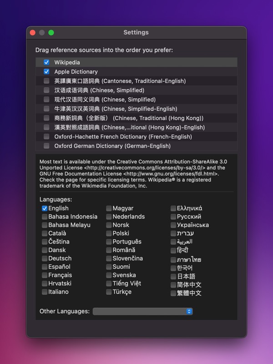The width and height of the screenshot is (273, 364).
Task: Check the עברית language
Action: (x=173, y=233)
